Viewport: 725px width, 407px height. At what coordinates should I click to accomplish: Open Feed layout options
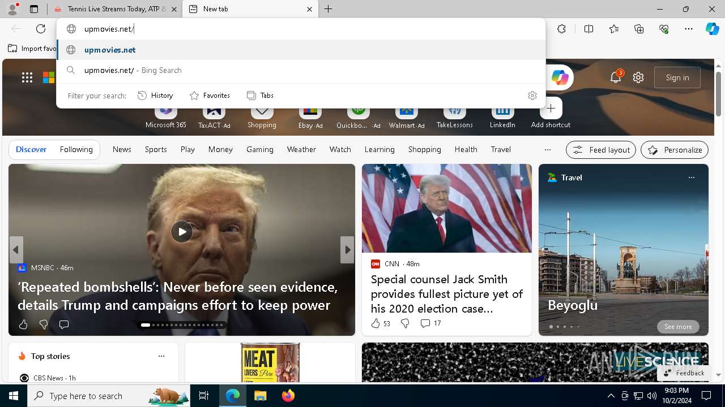coord(600,150)
